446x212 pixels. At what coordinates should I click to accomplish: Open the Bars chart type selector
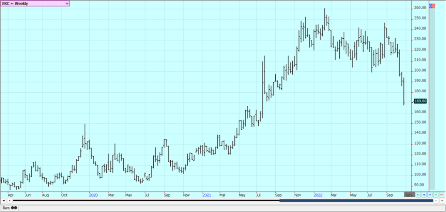tap(10, 208)
